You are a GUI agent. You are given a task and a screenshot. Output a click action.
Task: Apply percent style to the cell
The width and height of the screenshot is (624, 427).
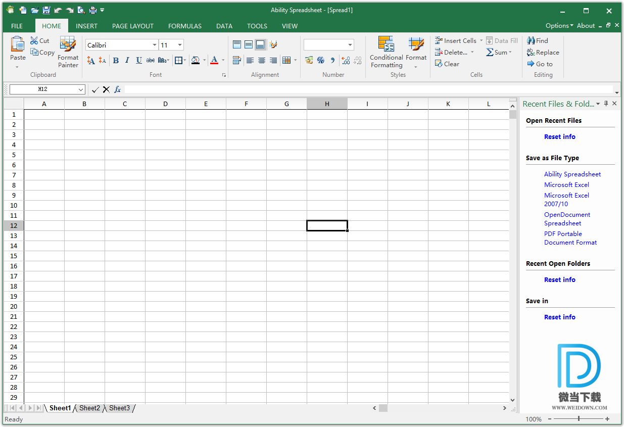[x=321, y=61]
